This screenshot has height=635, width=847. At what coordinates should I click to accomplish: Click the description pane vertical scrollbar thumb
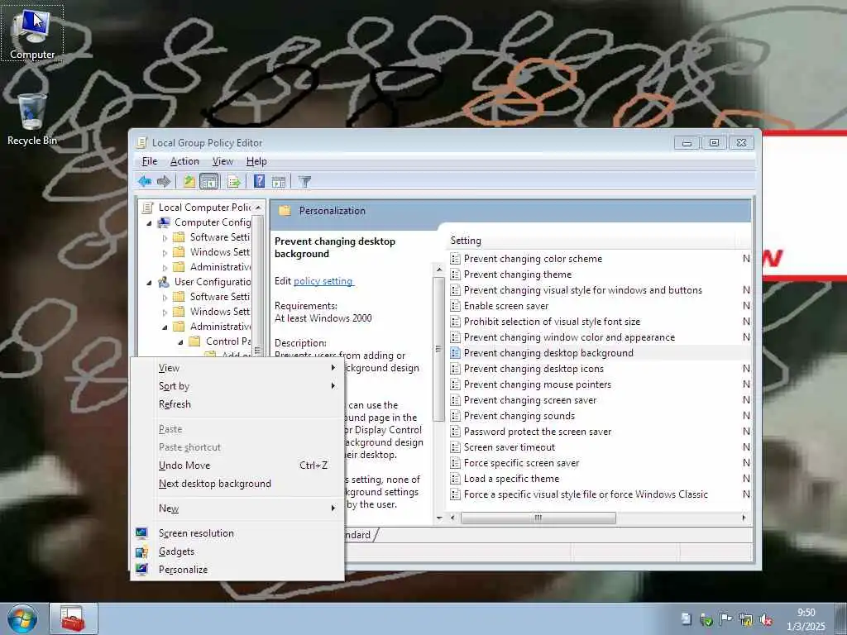coord(438,350)
